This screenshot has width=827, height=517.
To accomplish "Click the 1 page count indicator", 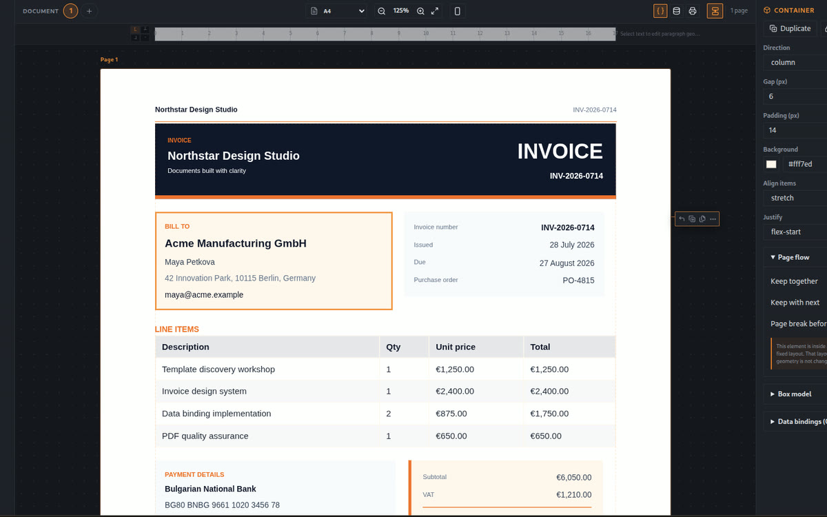I will [739, 11].
